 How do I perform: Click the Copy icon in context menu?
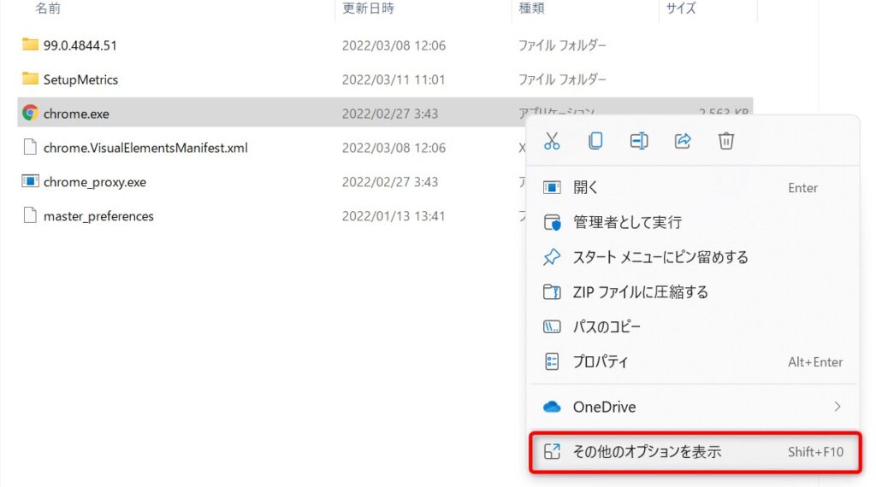(595, 141)
